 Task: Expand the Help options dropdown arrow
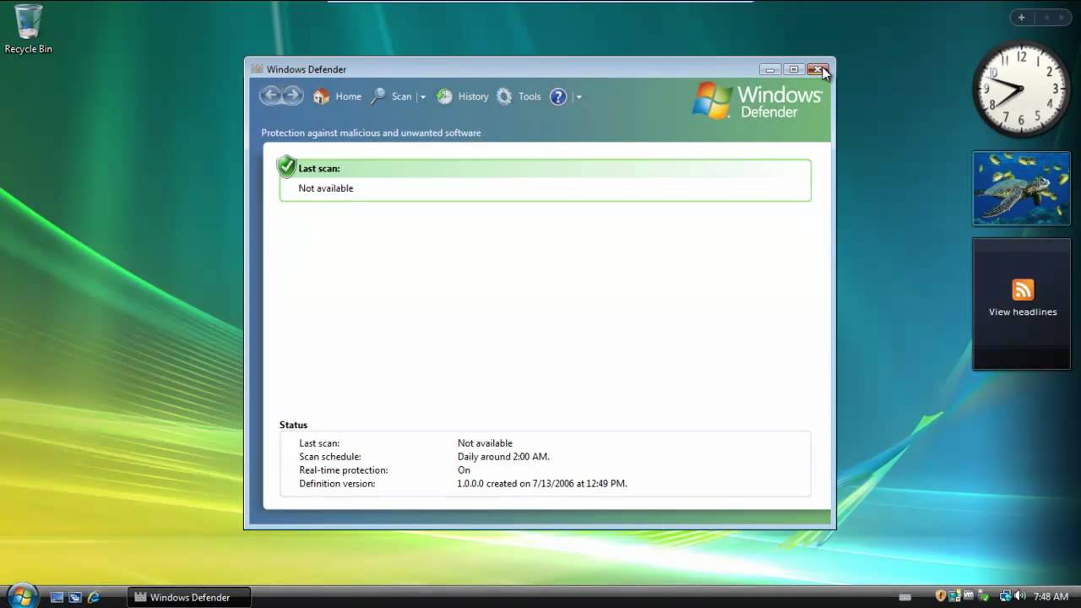579,97
